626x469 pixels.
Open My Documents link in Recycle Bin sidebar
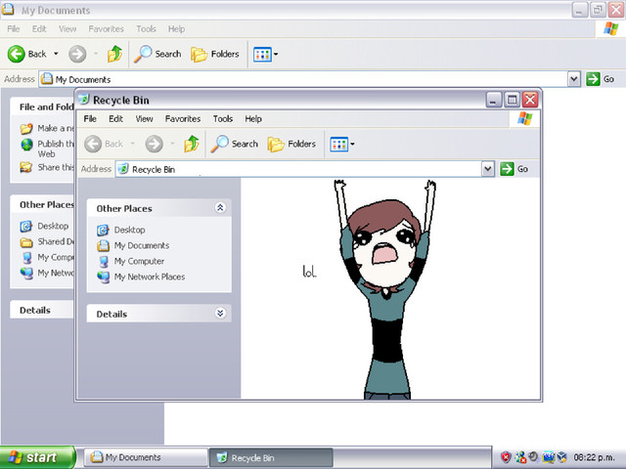click(x=142, y=245)
